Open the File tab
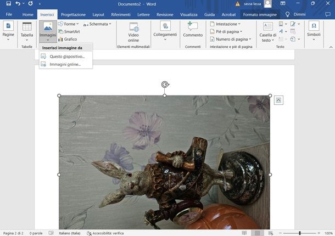335x236 pixels. (x=9, y=14)
